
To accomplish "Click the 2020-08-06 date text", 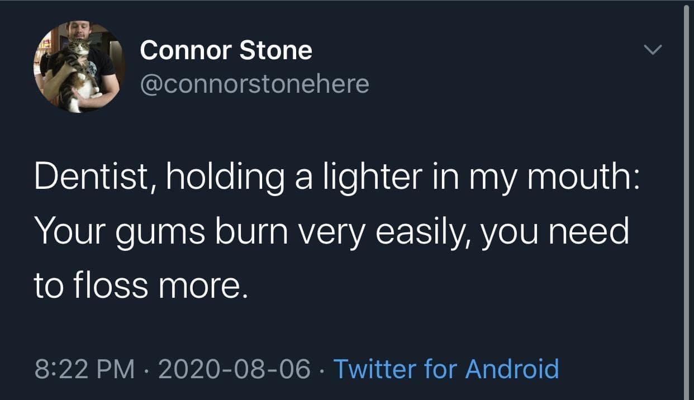I will 234,369.
